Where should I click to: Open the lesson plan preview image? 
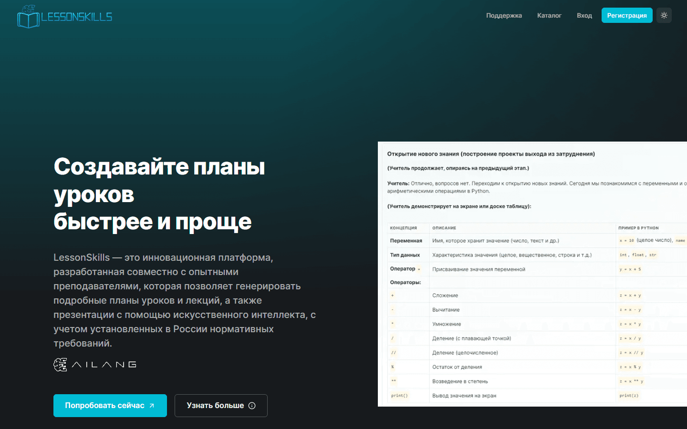pos(532,274)
